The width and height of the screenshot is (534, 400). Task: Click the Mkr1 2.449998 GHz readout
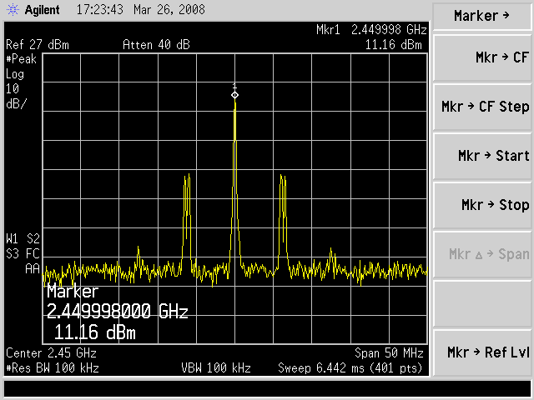[x=371, y=29]
